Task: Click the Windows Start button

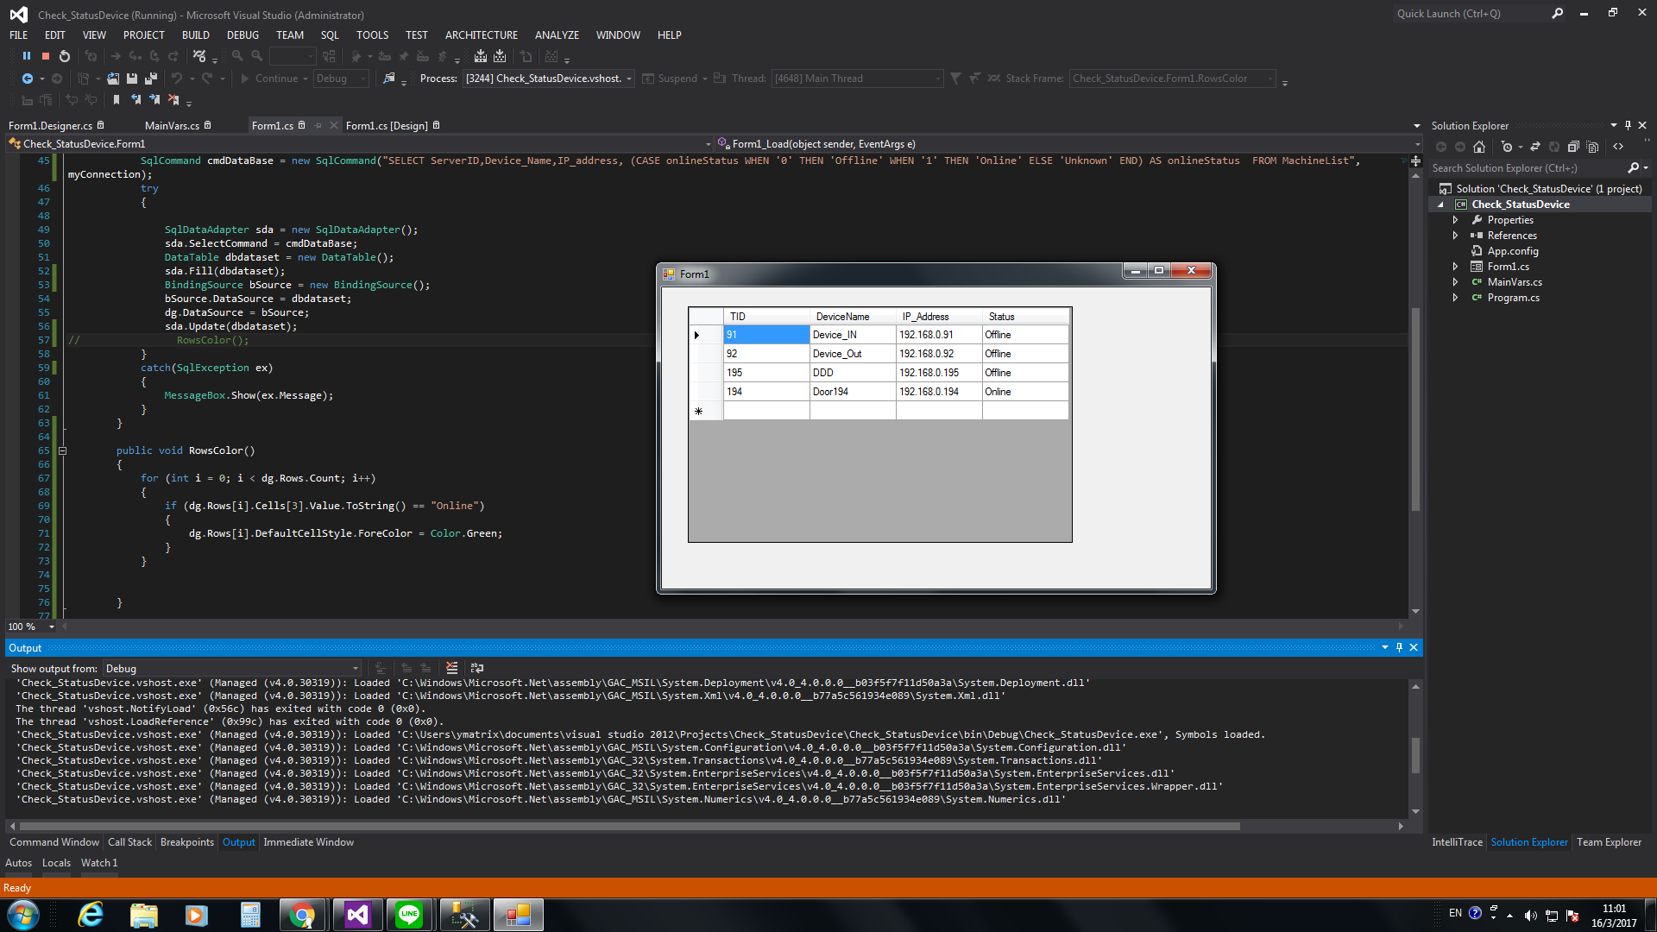Action: point(22,915)
